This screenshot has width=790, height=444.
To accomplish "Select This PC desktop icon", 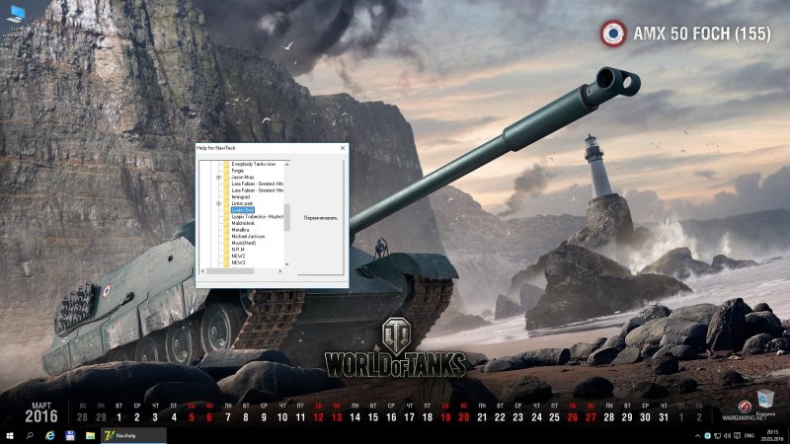I will (x=15, y=21).
